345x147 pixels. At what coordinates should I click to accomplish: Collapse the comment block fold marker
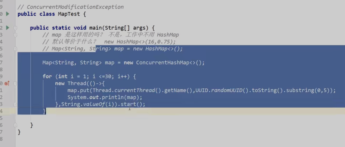[15, 35]
